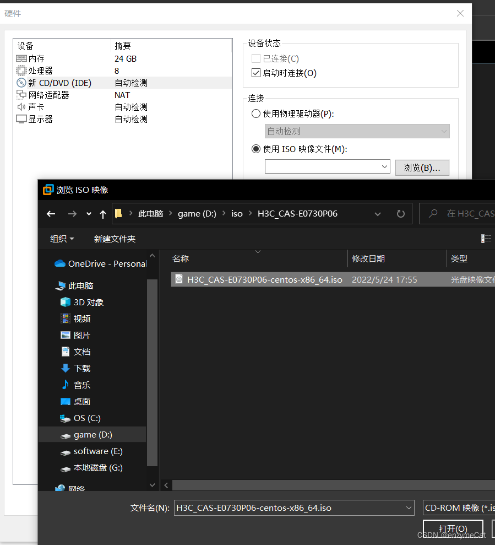Click the sidebar scrollbar up arrow

pos(152,256)
